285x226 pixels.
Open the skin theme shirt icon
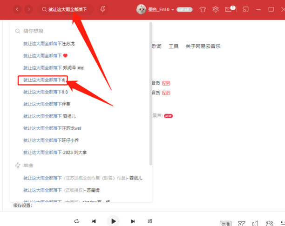click(203, 9)
